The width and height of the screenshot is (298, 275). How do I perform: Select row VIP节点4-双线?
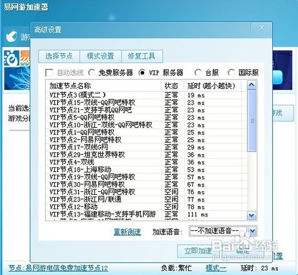click(147, 162)
